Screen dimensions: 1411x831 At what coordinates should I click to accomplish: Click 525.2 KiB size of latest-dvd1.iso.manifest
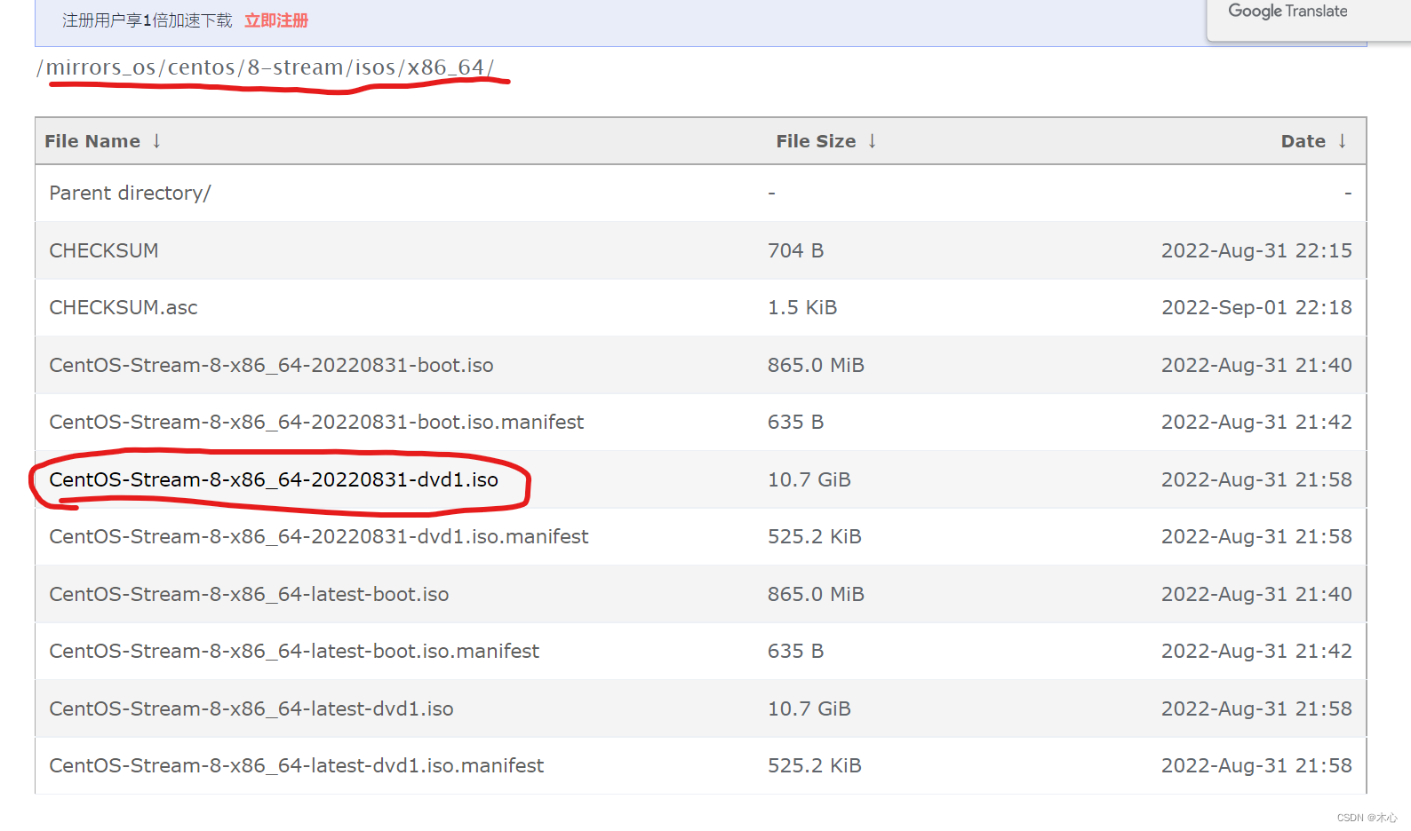[815, 765]
